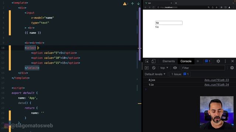Open DevTools customize three-dot menu

[225, 61]
